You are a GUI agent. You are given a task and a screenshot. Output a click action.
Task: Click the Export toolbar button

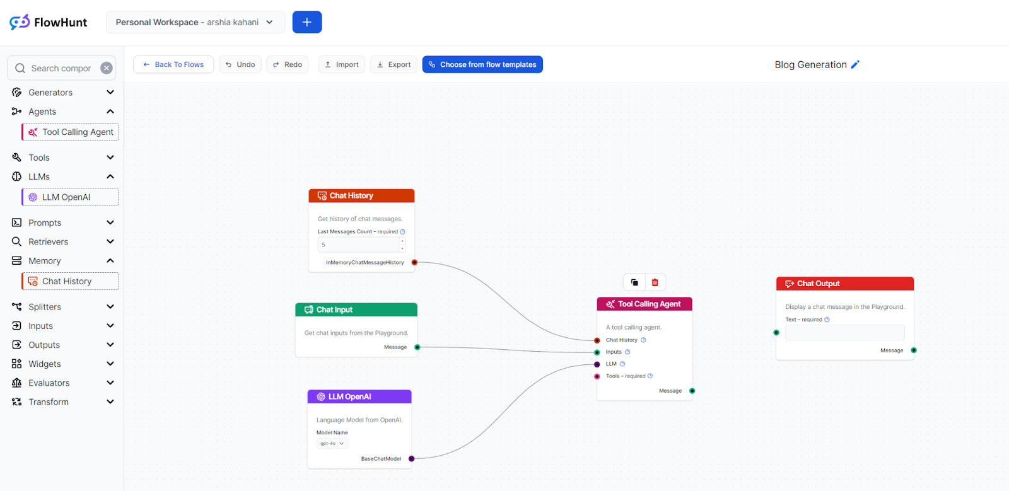coord(394,64)
